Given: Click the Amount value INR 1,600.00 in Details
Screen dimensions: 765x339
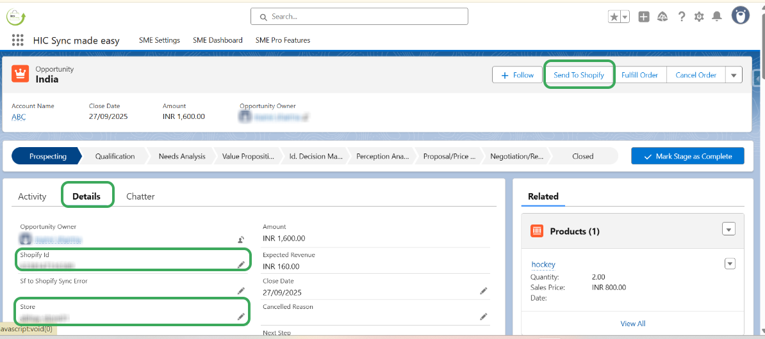Looking at the screenshot, I should pos(284,239).
